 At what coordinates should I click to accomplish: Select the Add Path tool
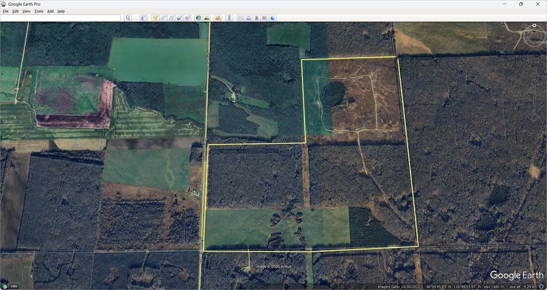coord(171,18)
